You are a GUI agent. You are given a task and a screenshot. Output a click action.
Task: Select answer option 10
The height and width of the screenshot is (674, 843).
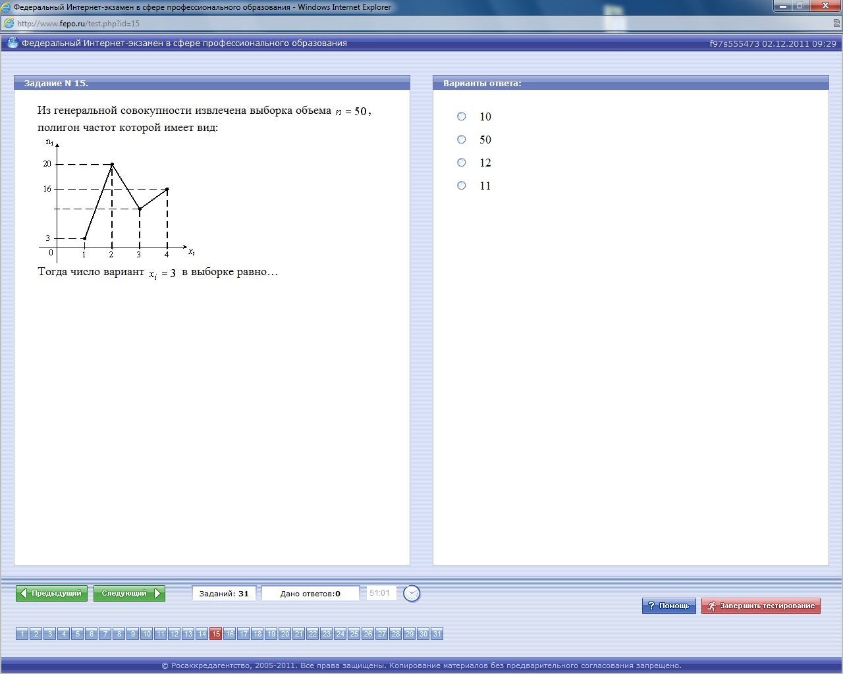[462, 117]
